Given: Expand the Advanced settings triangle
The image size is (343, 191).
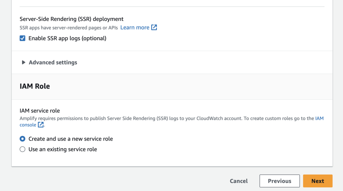Looking at the screenshot, I should (x=23, y=62).
